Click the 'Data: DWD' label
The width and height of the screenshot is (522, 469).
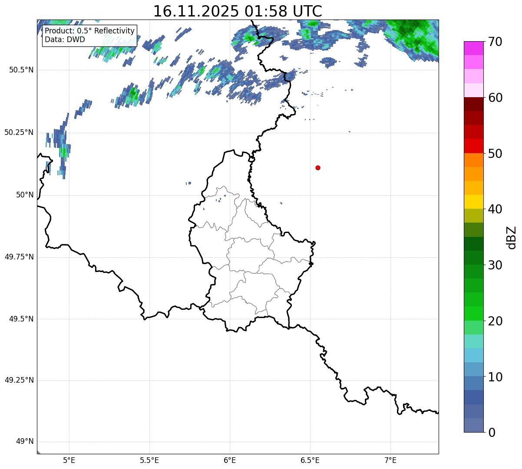coord(65,39)
